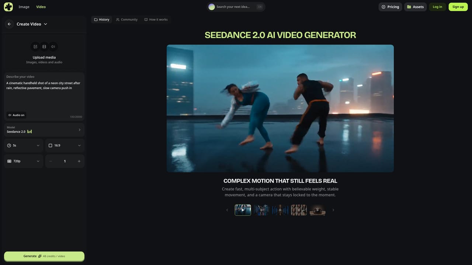Click the 100/20000 character count

coord(76,117)
